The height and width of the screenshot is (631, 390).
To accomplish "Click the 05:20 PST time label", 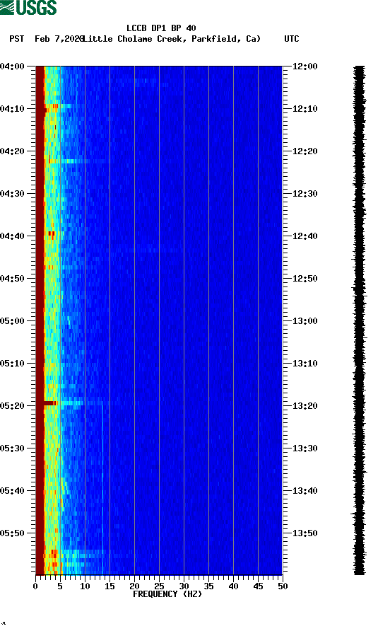I will coord(13,405).
